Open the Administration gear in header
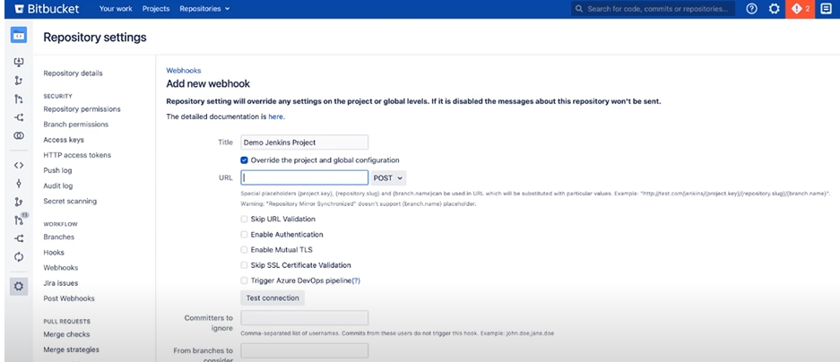 coord(774,9)
